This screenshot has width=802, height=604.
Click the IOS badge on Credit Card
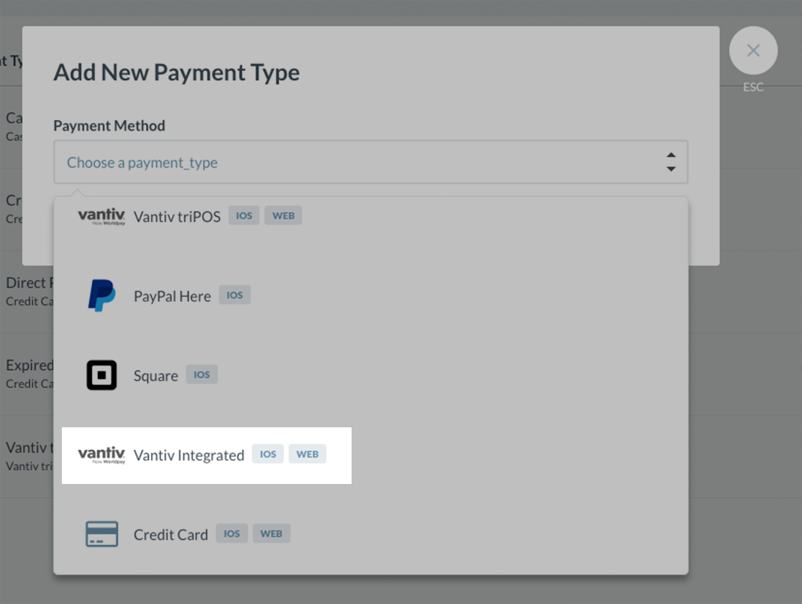232,533
